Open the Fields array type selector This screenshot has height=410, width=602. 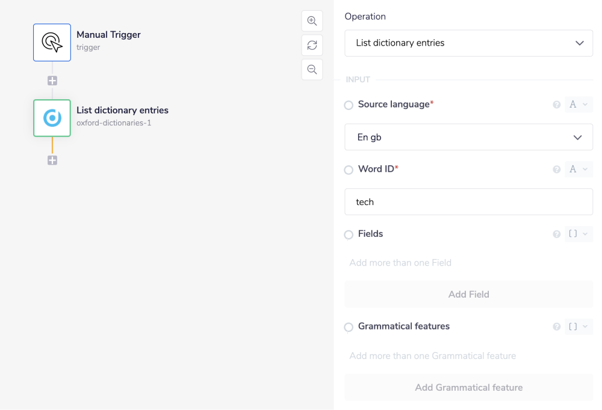[x=579, y=234]
